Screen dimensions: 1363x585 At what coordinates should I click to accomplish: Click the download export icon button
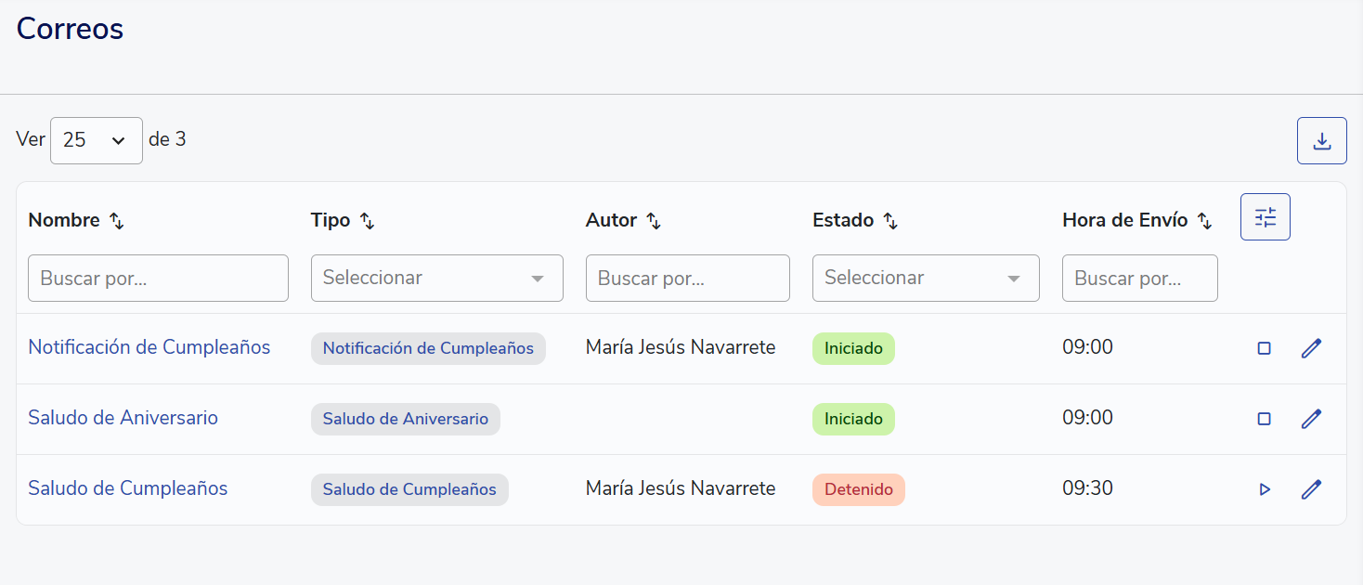1321,141
